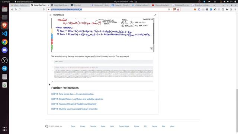Launch Terminal from the dock

[4, 17]
